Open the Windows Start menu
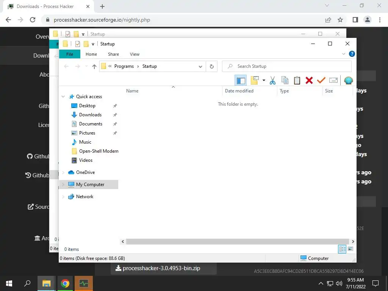This screenshot has height=291, width=388. point(9,283)
